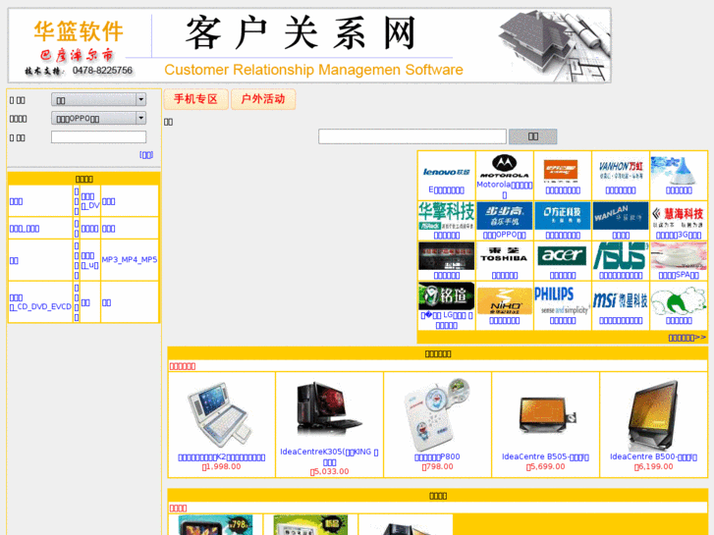Click the bracketed link under sidebar form

pos(146,155)
